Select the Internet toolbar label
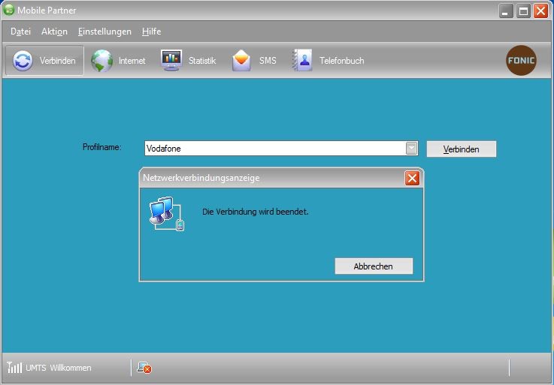 click(x=132, y=61)
